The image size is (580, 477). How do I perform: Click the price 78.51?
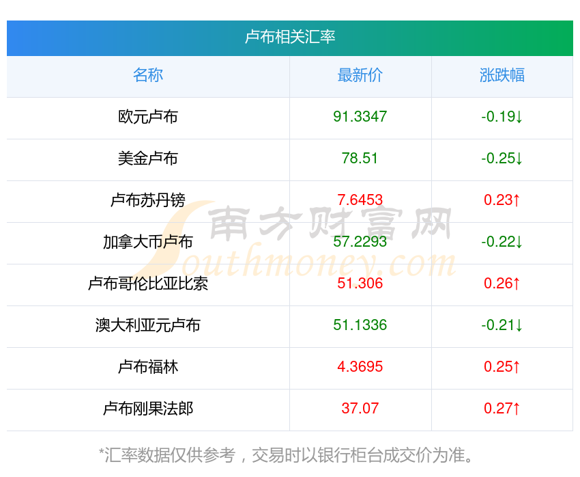click(x=360, y=159)
